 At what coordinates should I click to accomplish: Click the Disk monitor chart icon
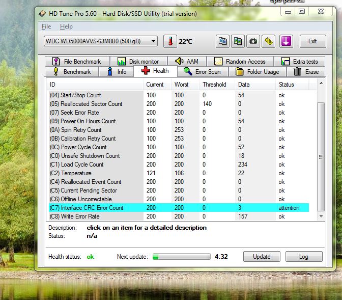[122, 61]
